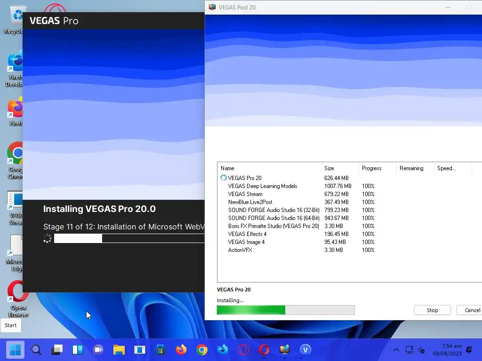Open notification bell in system tray
Screen dimensions: 482x361
tap(469, 350)
